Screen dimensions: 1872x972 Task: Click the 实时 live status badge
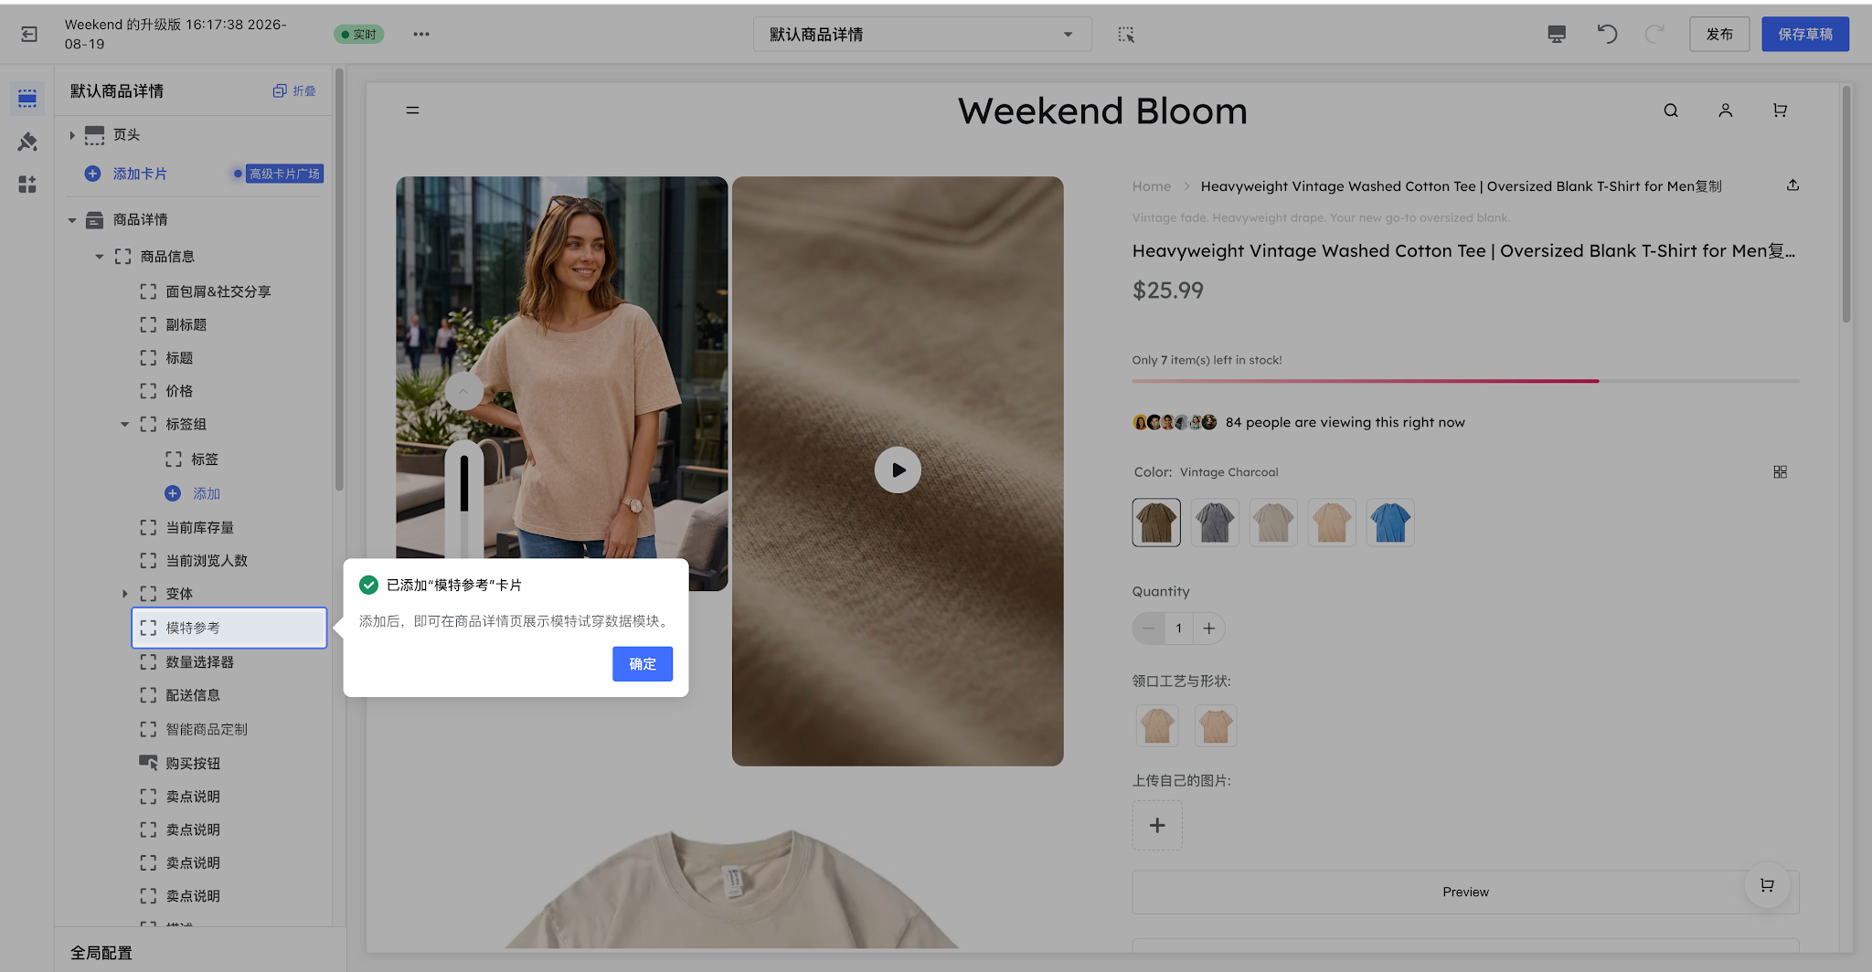(358, 34)
